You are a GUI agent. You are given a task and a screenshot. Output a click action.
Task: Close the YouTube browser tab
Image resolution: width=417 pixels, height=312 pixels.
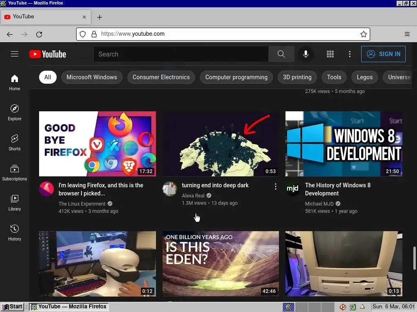(x=84, y=17)
